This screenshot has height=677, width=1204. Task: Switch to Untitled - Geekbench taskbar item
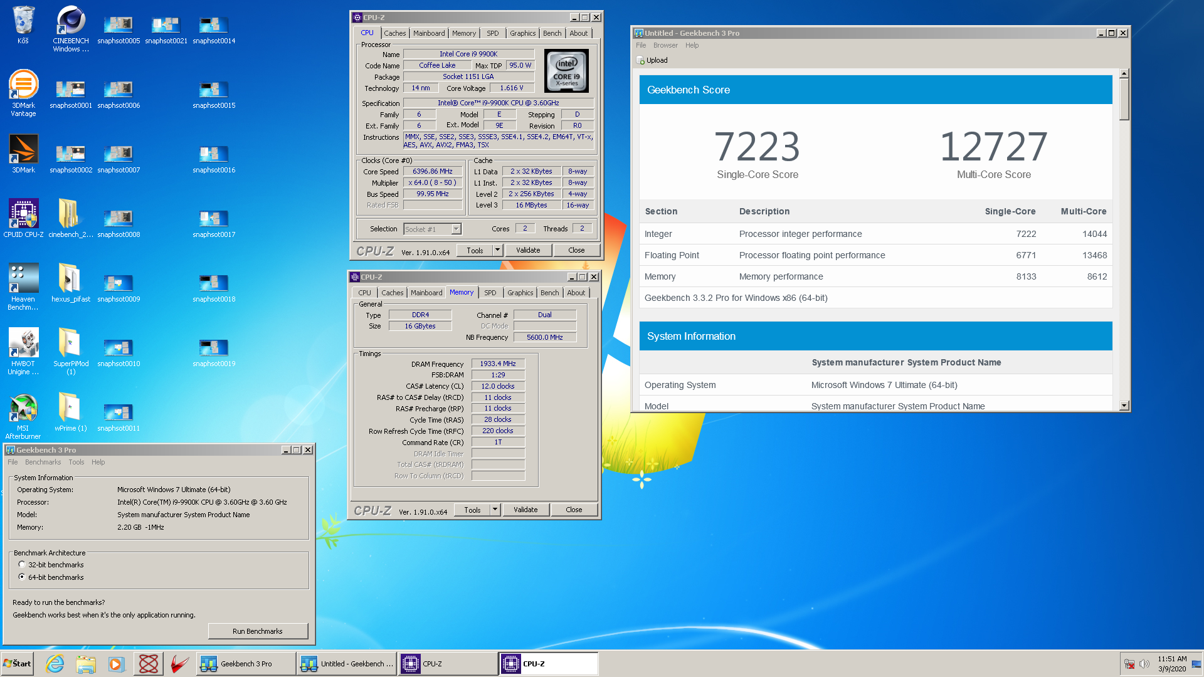[x=347, y=664]
